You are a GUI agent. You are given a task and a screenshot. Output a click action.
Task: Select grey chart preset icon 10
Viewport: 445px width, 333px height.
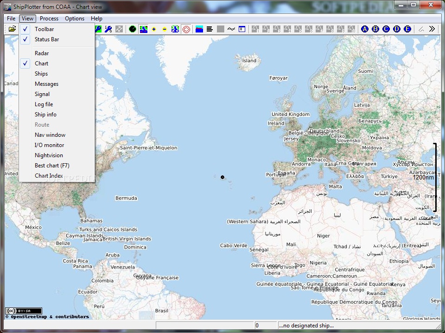[351, 29]
